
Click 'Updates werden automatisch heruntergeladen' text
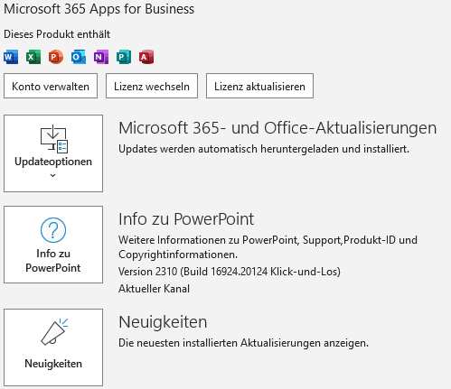(x=264, y=149)
